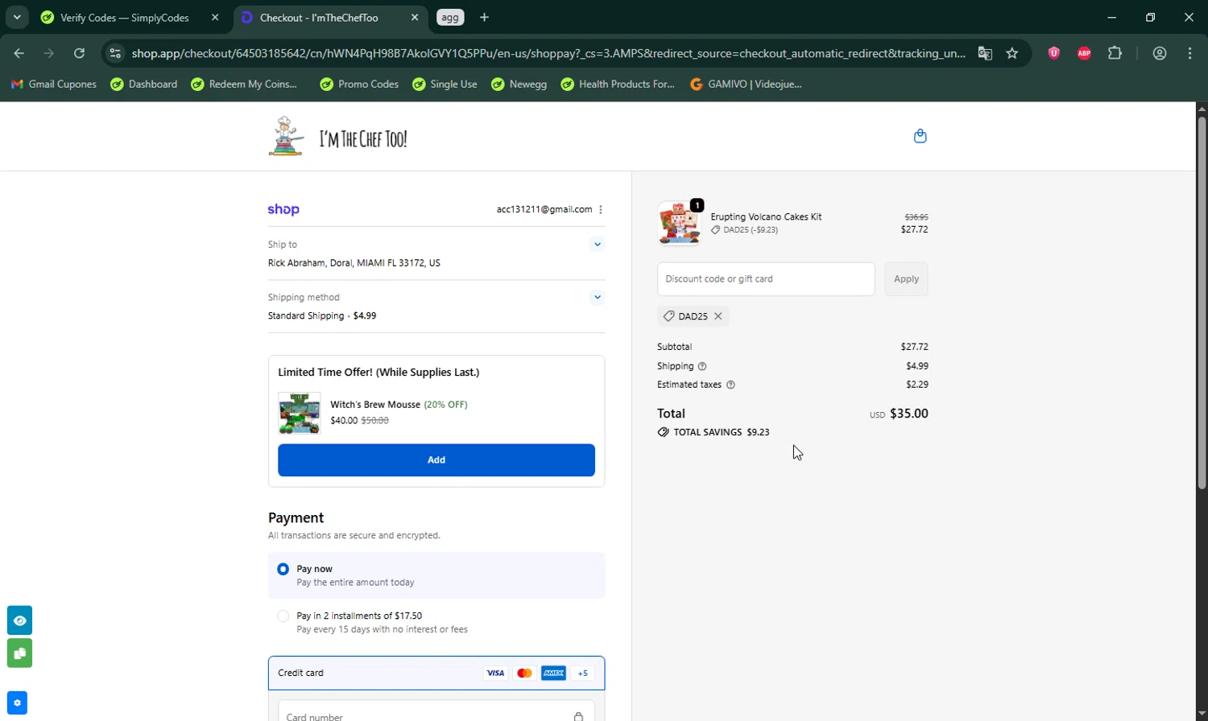Click the Mastercard icon
Viewport: 1208px width, 721px height.
(524, 673)
